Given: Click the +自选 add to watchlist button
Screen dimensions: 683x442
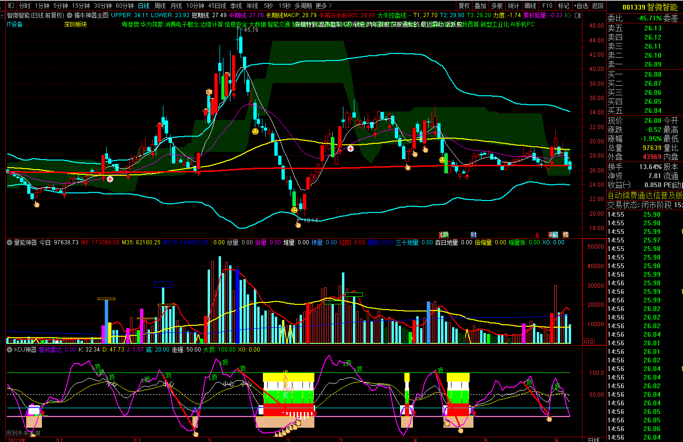Looking at the screenshot, I should coord(581,6).
